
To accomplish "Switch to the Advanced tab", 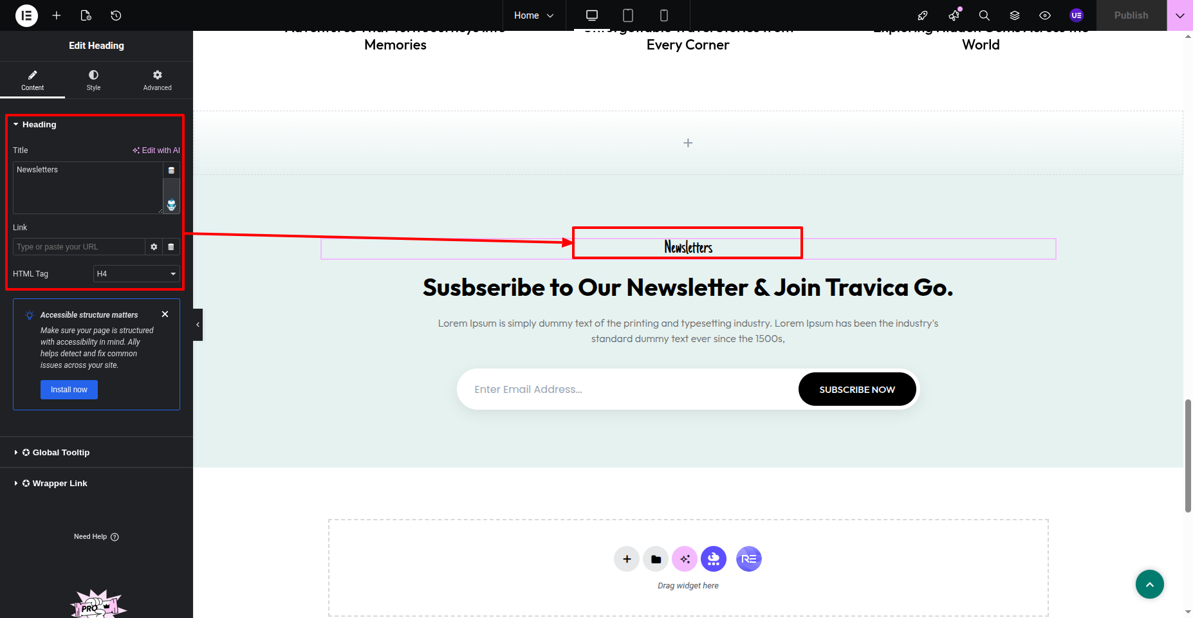I will (x=157, y=80).
